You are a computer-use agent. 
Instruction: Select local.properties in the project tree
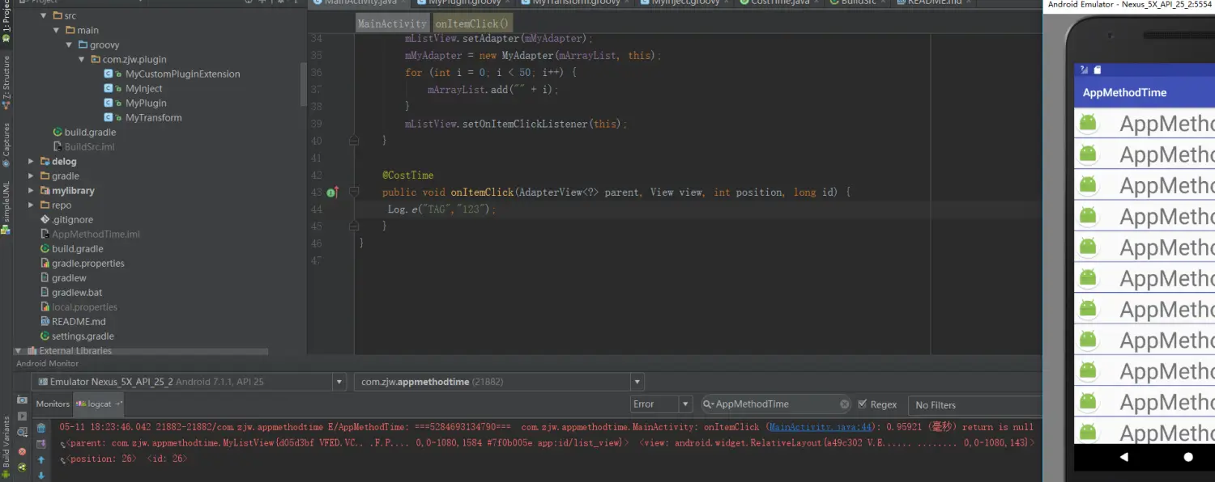point(84,307)
